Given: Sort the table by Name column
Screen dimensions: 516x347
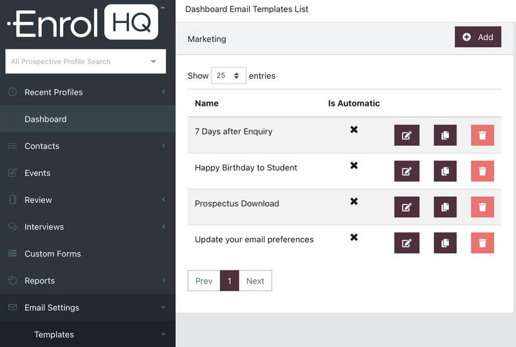Looking at the screenshot, I should tap(206, 103).
